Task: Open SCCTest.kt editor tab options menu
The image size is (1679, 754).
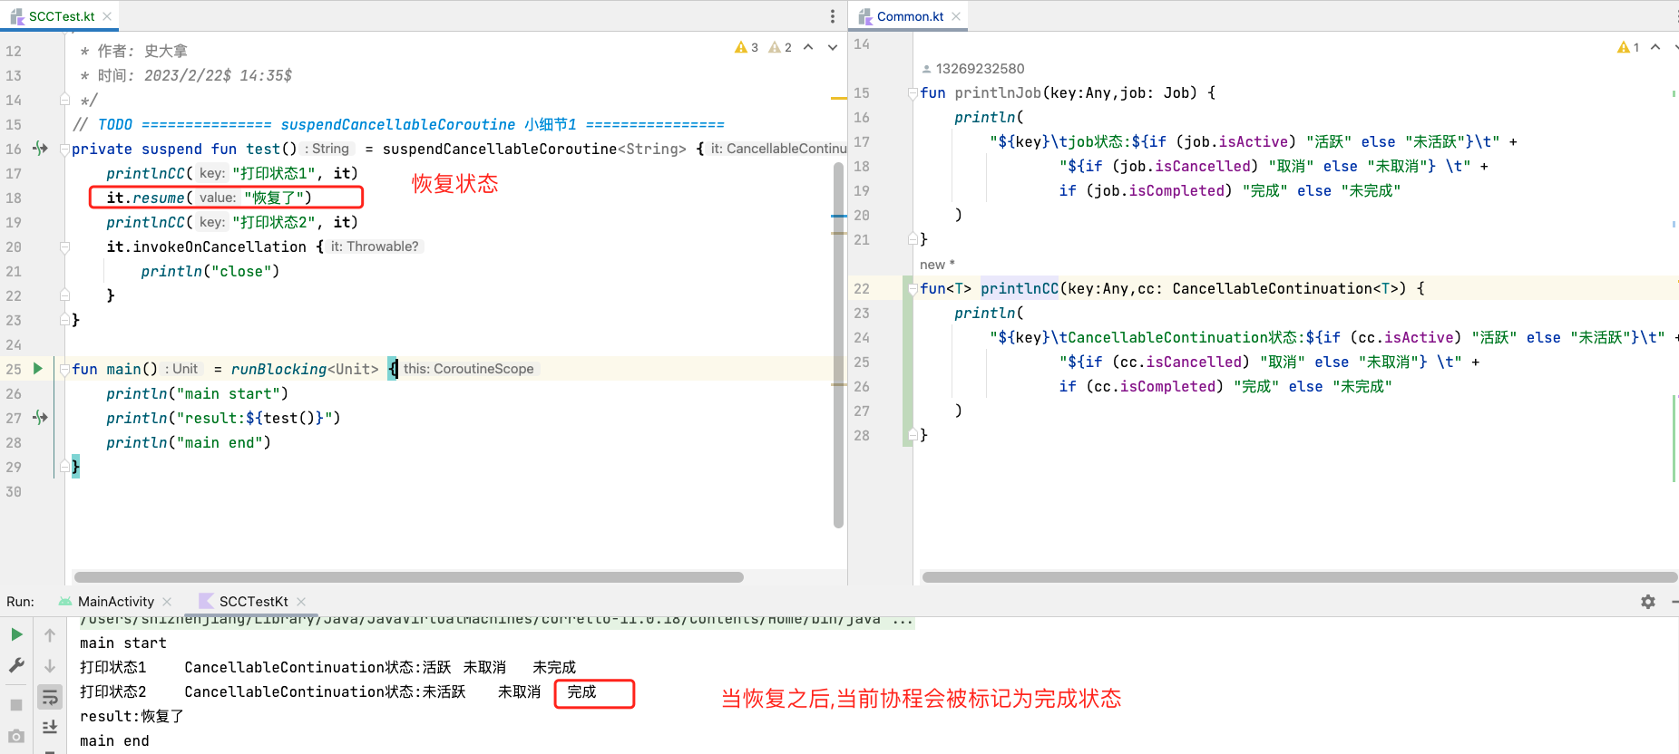Action: point(833,16)
